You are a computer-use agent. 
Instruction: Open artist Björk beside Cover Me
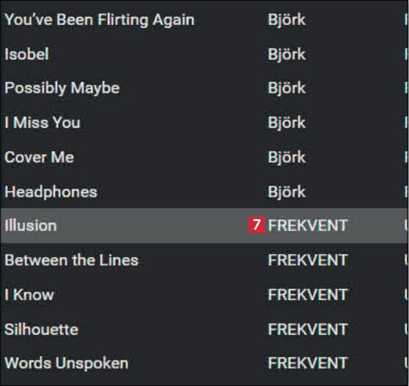287,158
